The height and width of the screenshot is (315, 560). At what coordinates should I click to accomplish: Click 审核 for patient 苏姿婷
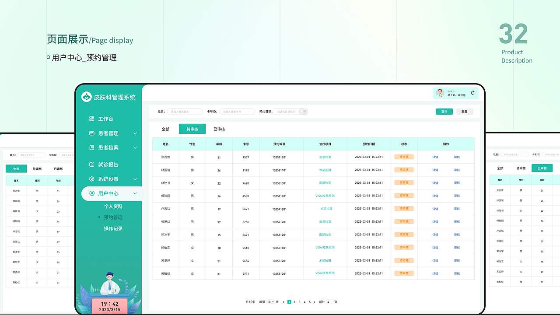(457, 261)
